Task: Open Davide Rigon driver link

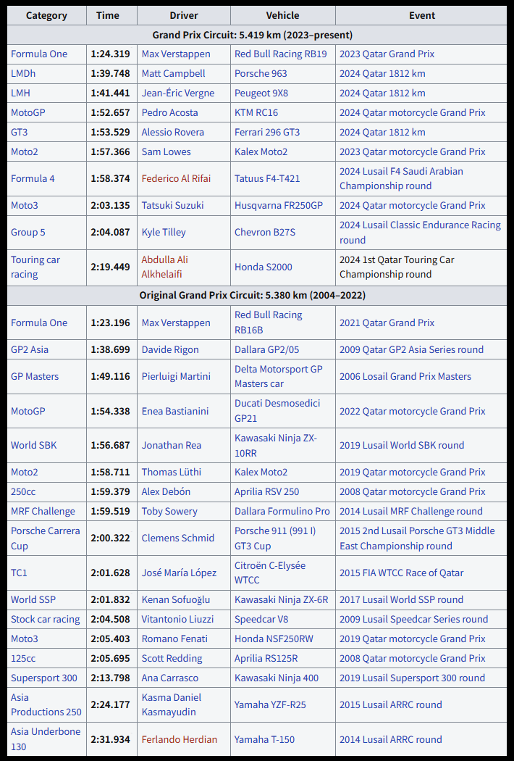Action: 170,349
